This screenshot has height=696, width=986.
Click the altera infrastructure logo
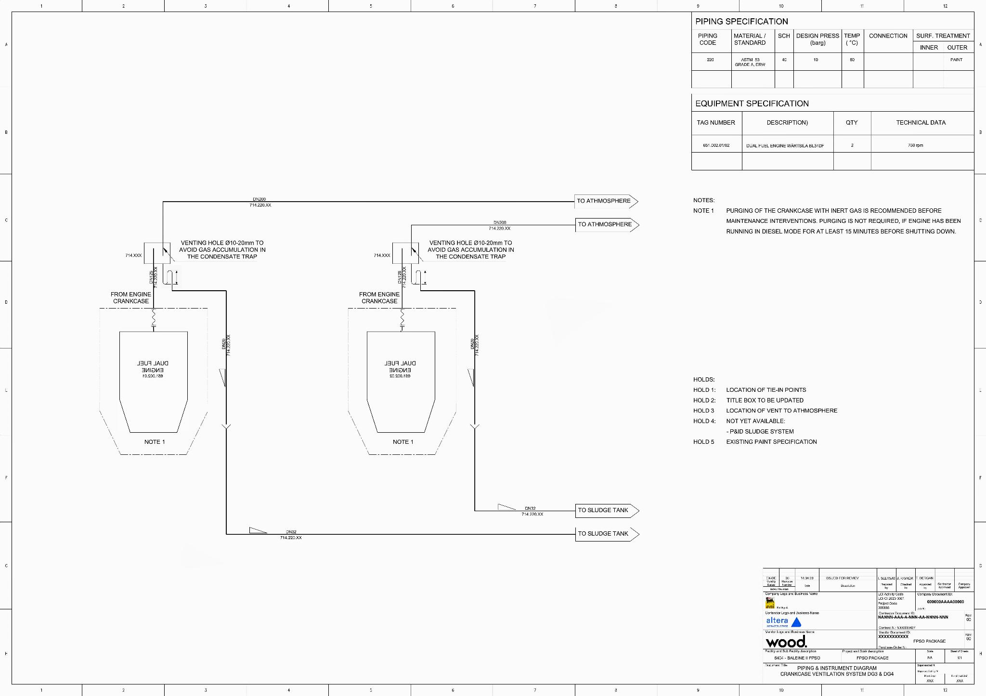[x=783, y=622]
